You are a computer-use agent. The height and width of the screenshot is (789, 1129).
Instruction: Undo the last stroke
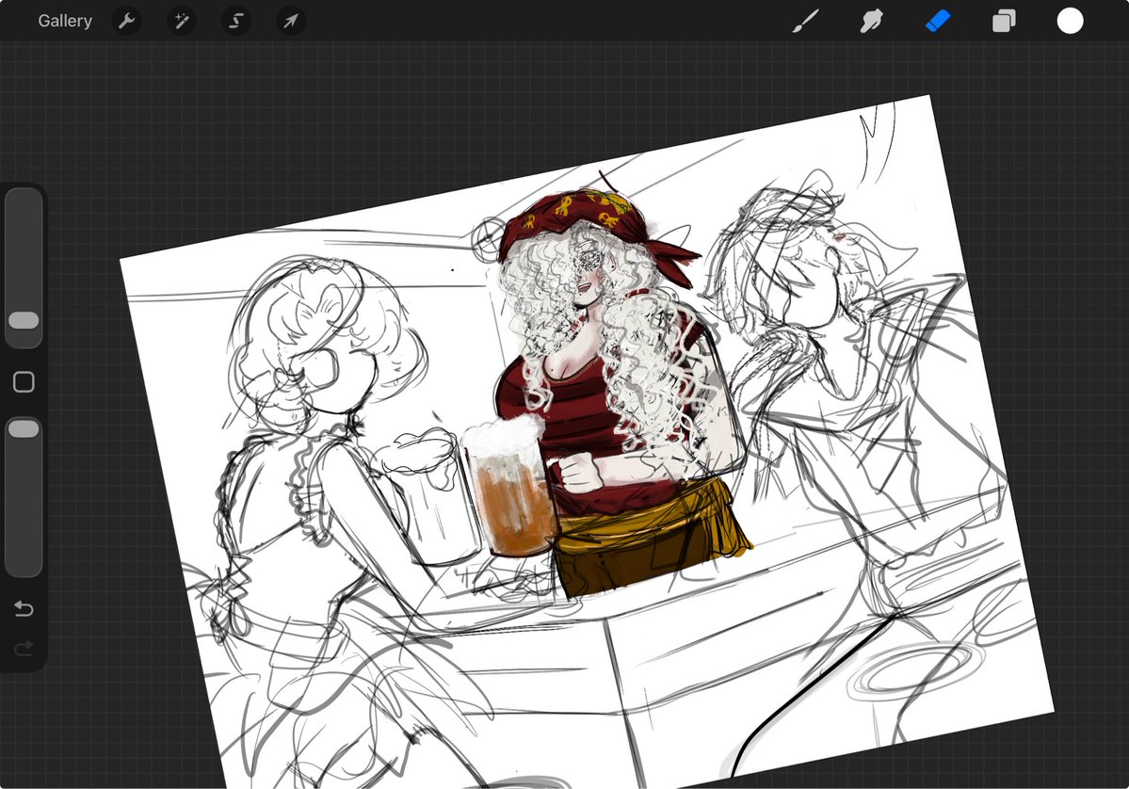[x=24, y=609]
